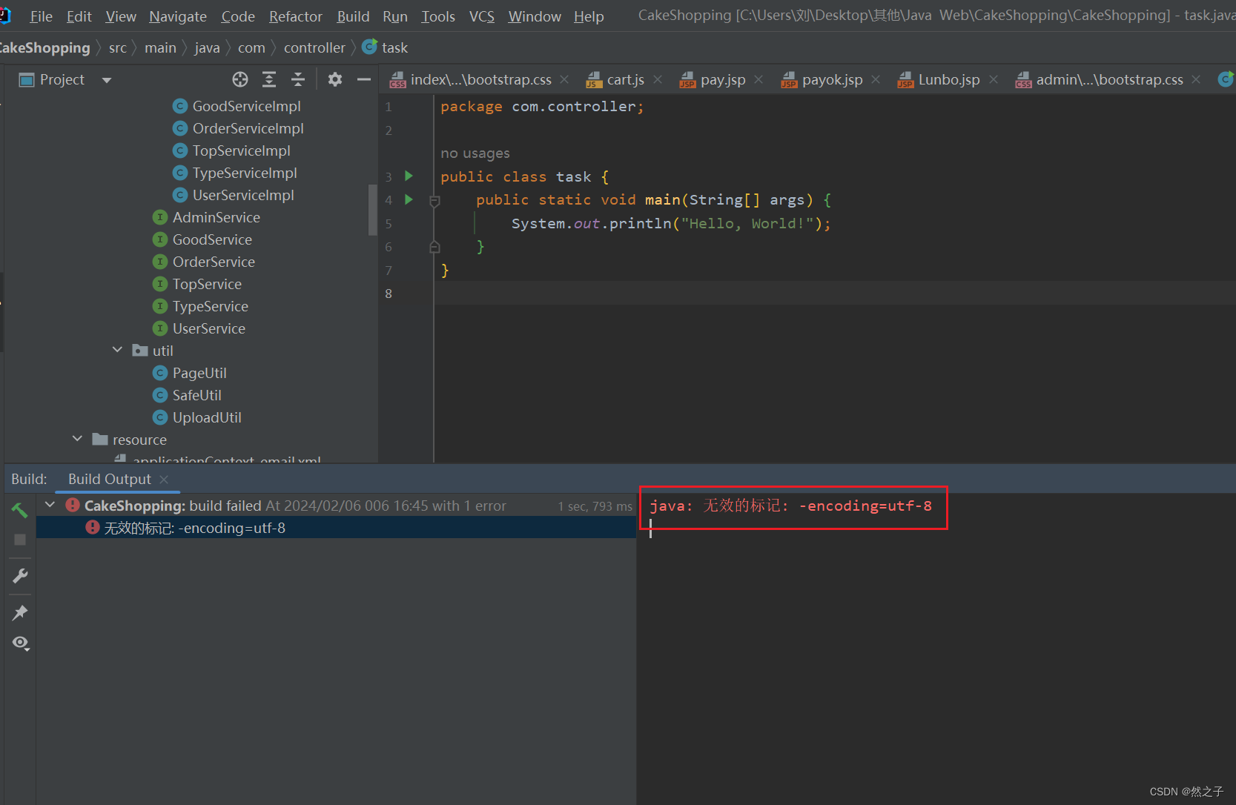The image size is (1236, 805).
Task: Open the VCS menu
Action: pos(481,16)
